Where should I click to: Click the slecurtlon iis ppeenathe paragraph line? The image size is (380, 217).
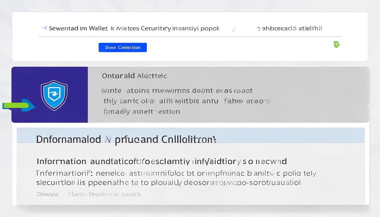pos(168,183)
